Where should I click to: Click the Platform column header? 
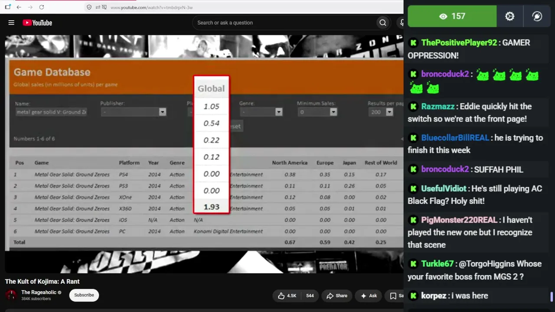click(x=129, y=162)
